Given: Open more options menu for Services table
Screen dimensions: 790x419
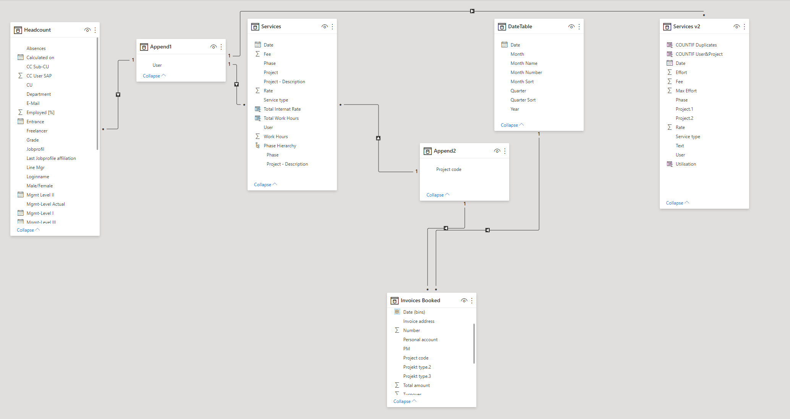Looking at the screenshot, I should coord(332,27).
